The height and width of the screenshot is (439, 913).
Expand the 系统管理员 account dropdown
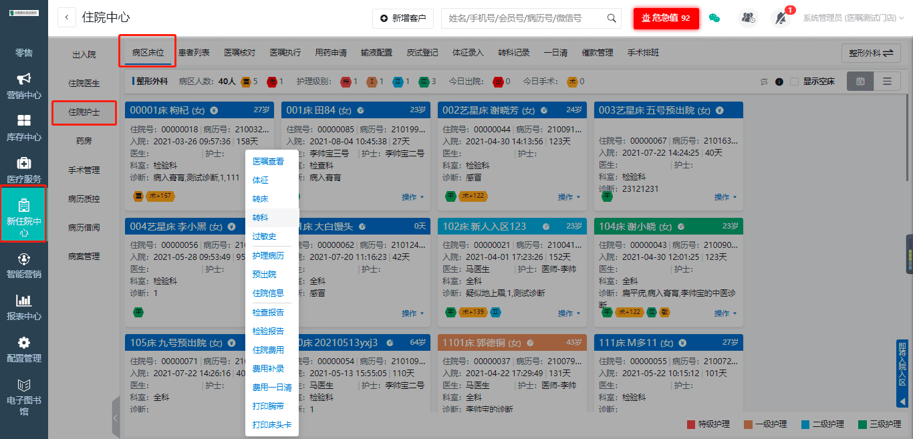pyautogui.click(x=854, y=18)
